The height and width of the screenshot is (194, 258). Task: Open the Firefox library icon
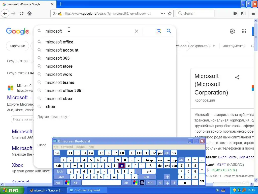pos(235,13)
